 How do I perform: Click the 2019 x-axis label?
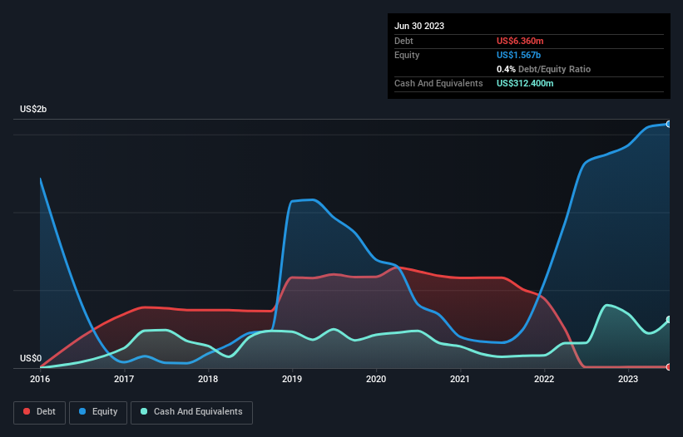tap(292, 379)
